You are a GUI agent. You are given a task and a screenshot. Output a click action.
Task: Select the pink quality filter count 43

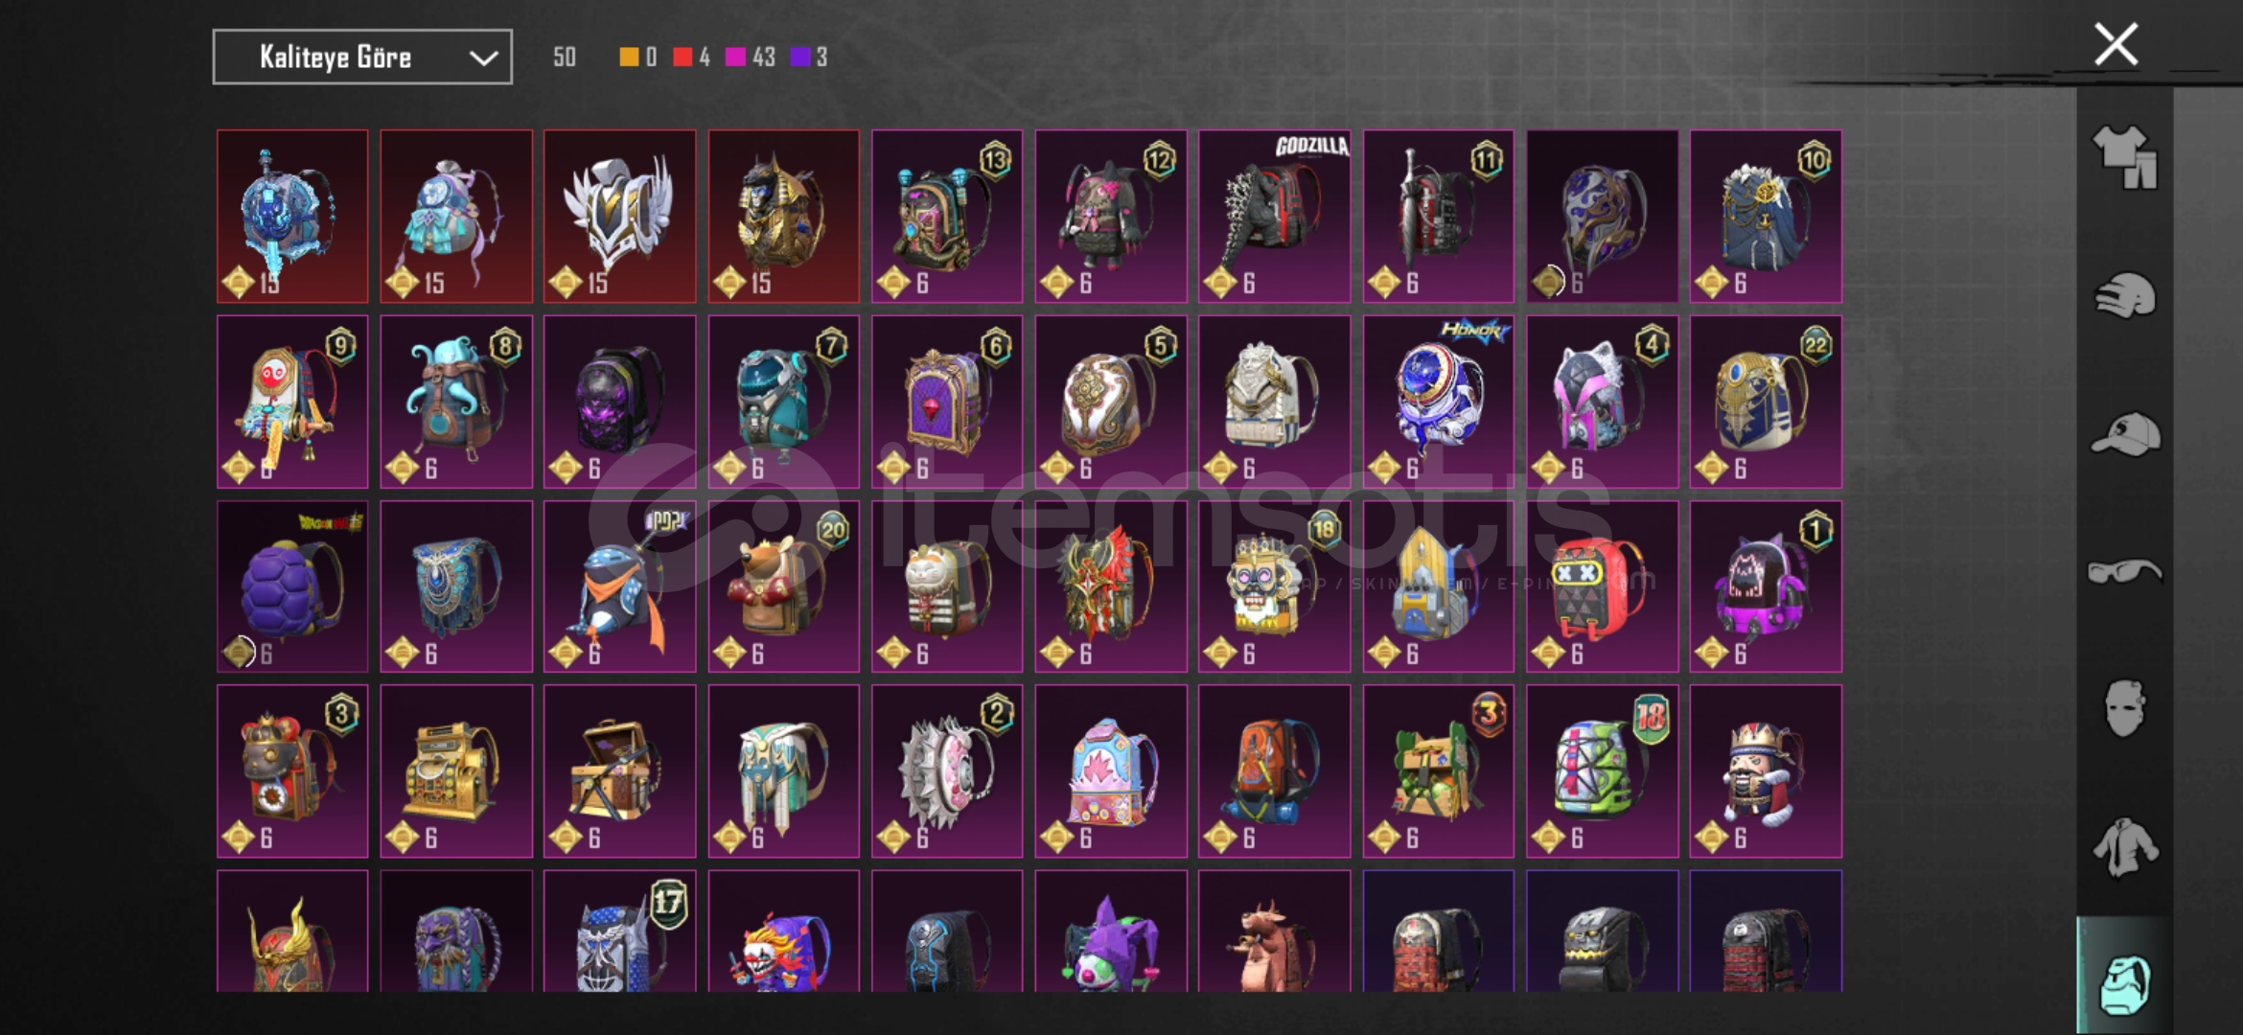click(751, 57)
